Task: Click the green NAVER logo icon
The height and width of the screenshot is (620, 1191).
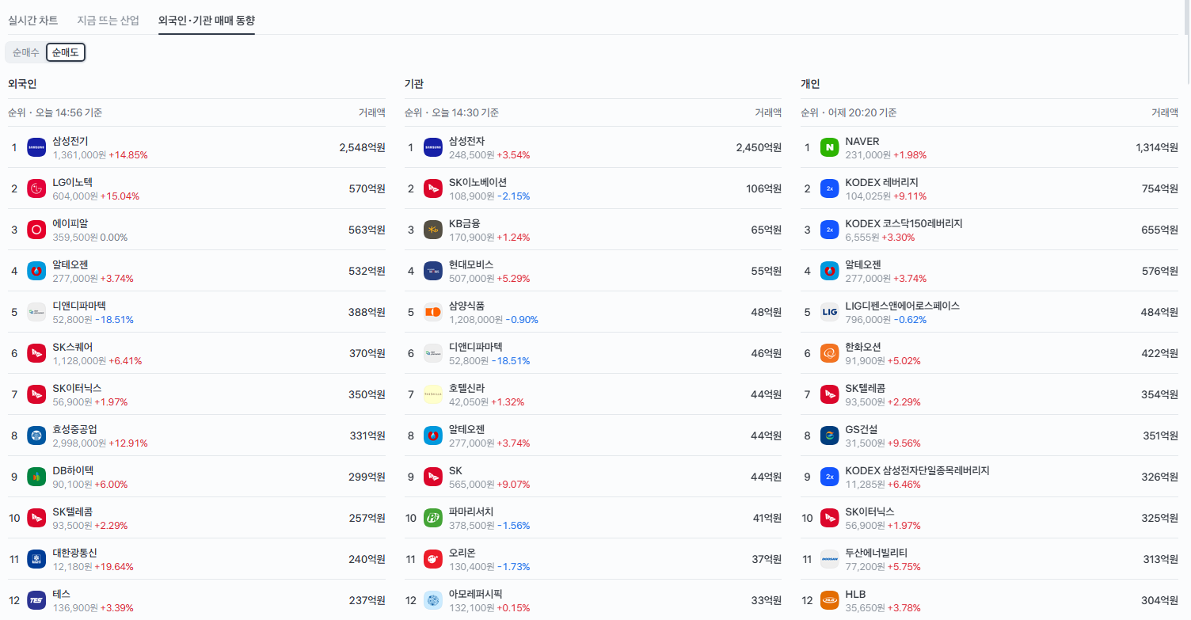Action: click(x=830, y=147)
